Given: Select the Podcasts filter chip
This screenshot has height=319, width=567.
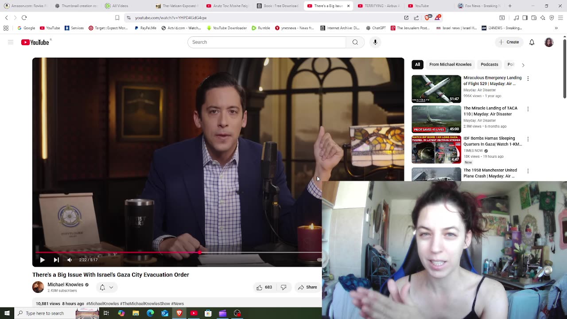Looking at the screenshot, I should click(489, 65).
